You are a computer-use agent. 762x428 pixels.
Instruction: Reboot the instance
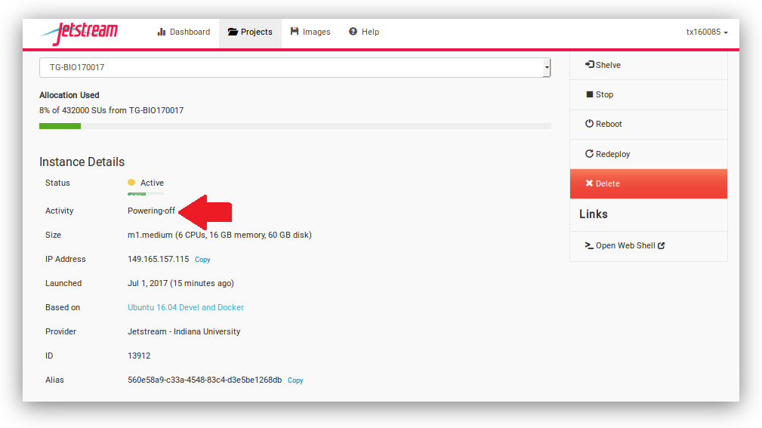pyautogui.click(x=603, y=124)
